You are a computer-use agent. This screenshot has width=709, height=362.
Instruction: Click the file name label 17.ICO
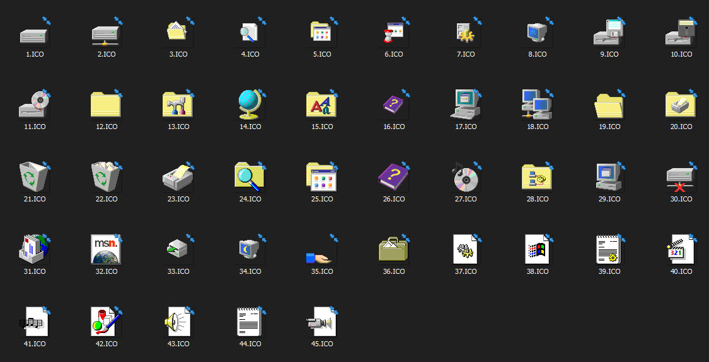point(466,127)
